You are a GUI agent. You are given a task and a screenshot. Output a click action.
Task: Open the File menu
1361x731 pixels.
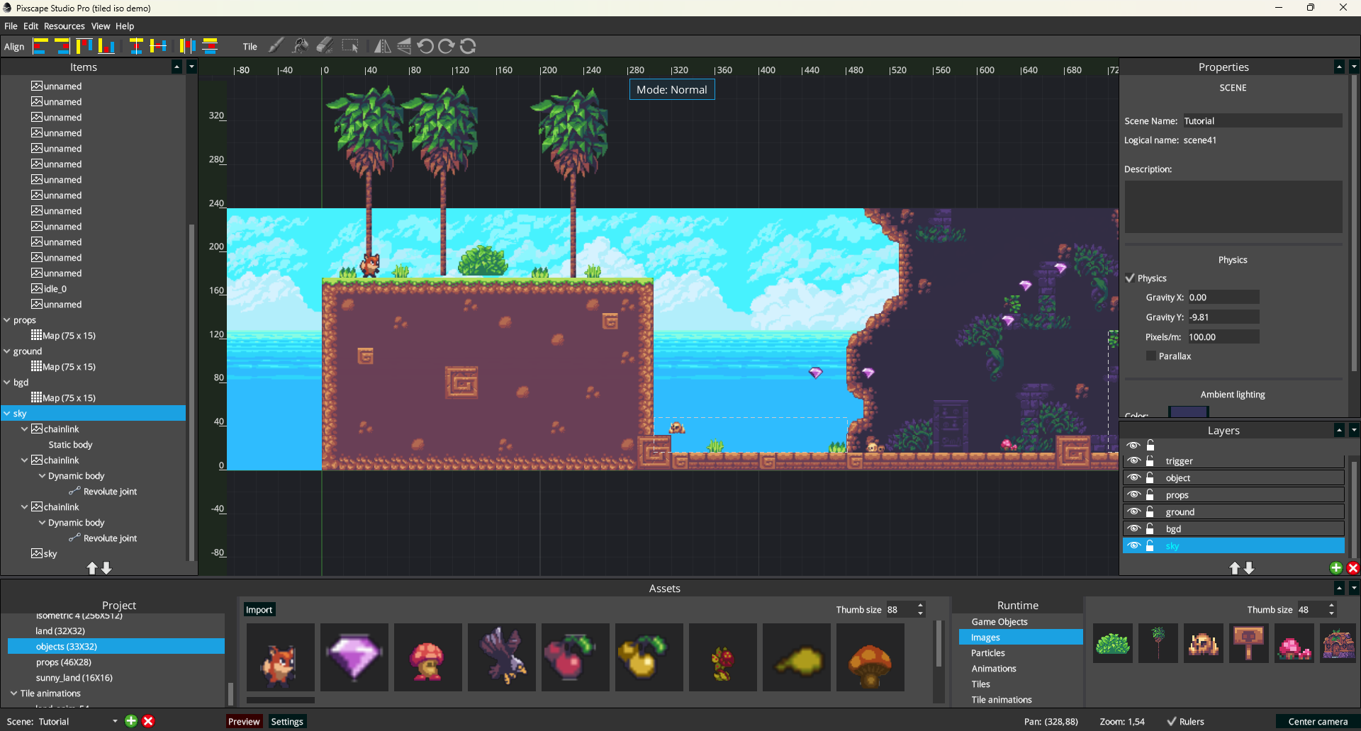coord(11,26)
